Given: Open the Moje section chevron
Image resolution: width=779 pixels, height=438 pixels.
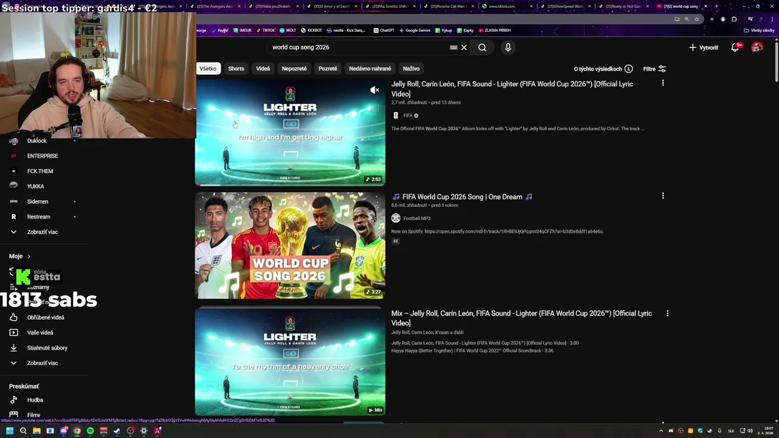Looking at the screenshot, I should click(29, 256).
